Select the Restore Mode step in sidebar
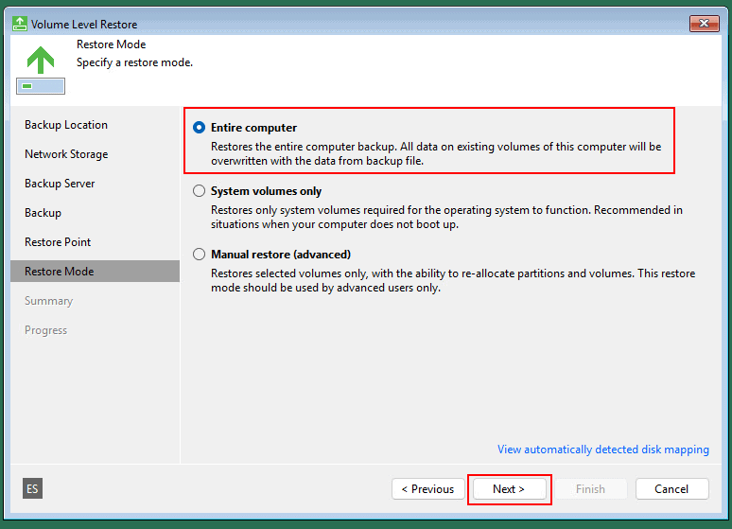Image resolution: width=732 pixels, height=529 pixels. [59, 272]
